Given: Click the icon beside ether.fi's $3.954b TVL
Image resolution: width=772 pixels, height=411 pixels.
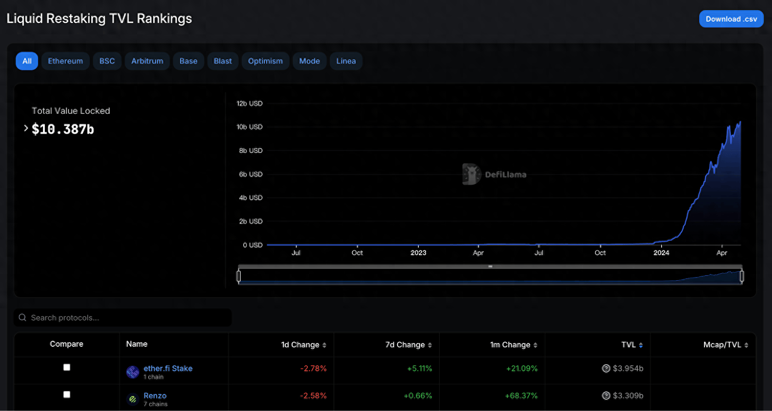Looking at the screenshot, I should [x=606, y=369].
